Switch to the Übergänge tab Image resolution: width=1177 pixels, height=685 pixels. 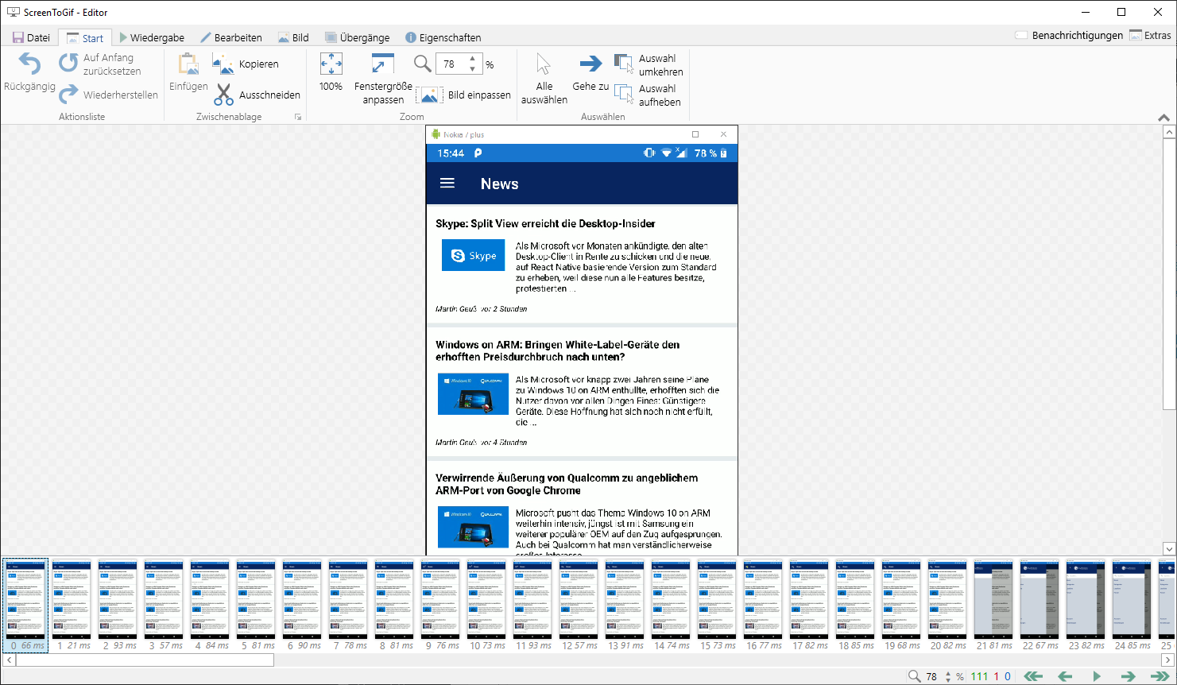pyautogui.click(x=357, y=37)
